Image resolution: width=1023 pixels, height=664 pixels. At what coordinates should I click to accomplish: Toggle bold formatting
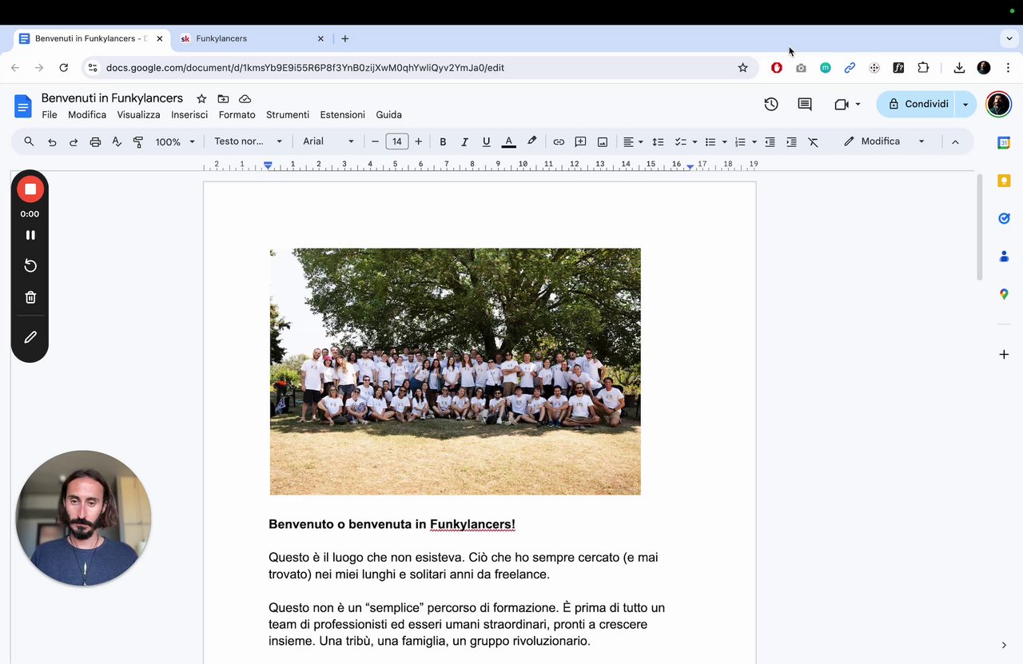443,141
